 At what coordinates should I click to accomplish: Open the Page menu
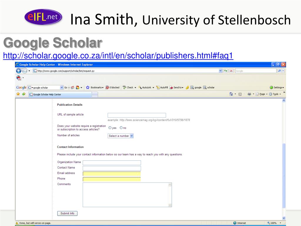point(261,94)
